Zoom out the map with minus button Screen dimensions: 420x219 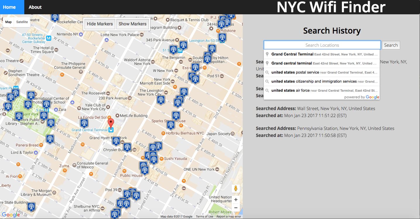click(x=236, y=208)
